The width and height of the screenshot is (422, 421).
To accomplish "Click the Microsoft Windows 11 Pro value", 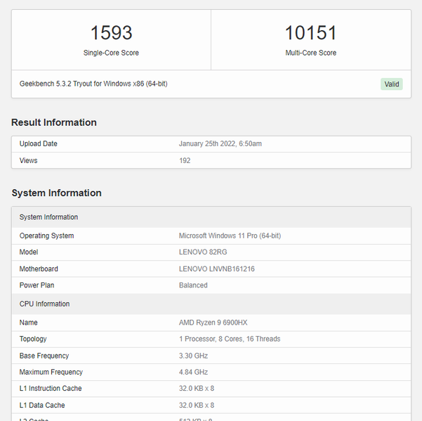I will (x=230, y=235).
